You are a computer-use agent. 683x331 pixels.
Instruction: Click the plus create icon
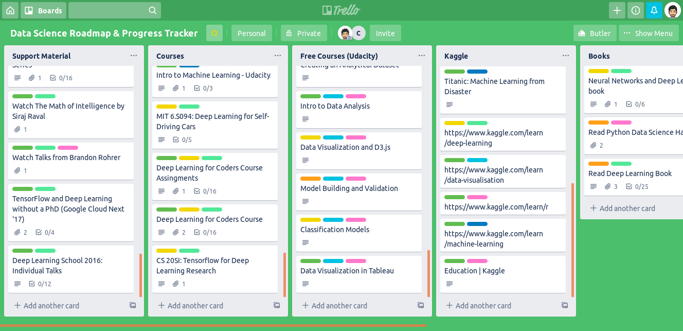(x=617, y=10)
